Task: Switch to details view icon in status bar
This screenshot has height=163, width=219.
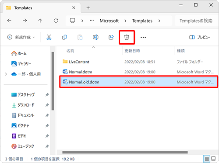Action: pyautogui.click(x=207, y=159)
